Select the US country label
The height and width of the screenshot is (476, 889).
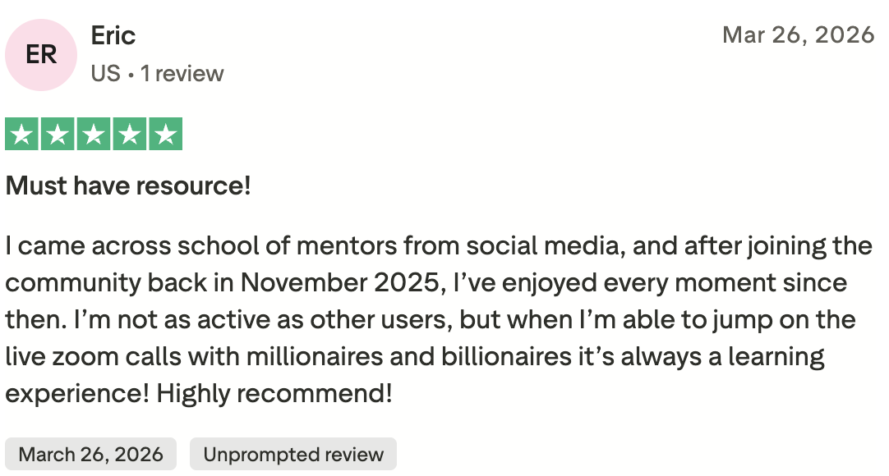click(105, 74)
